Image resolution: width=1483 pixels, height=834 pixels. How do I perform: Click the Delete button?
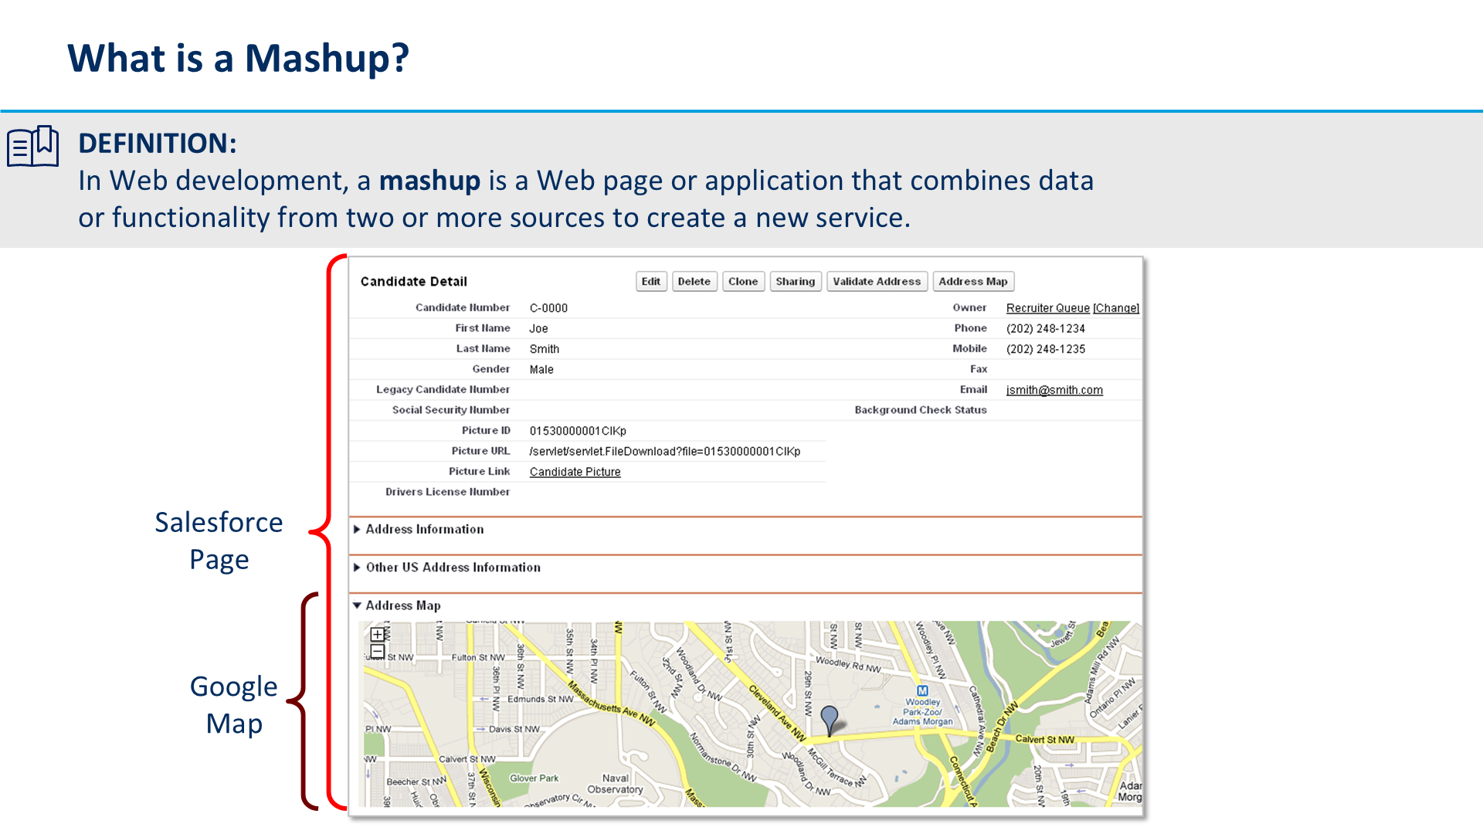[694, 282]
